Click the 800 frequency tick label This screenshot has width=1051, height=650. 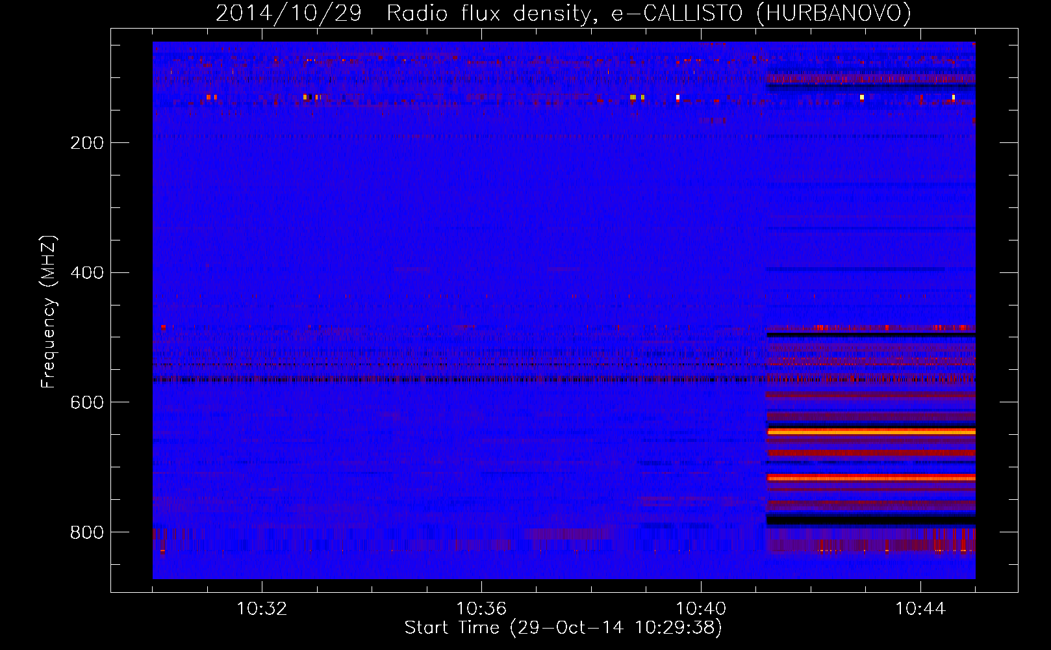[87, 533]
